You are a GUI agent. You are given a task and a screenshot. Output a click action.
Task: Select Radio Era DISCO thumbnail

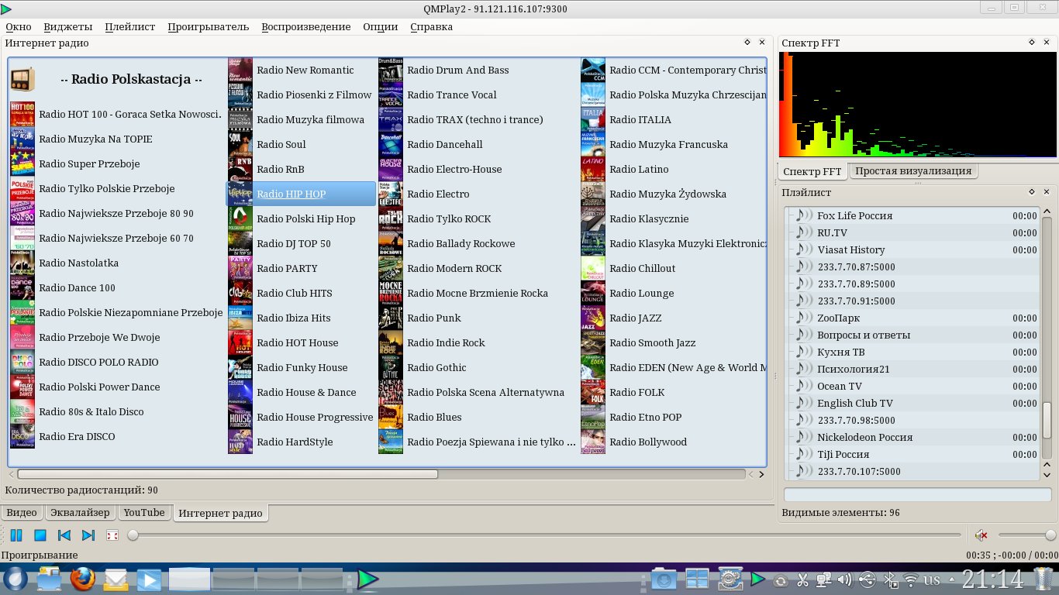(22, 436)
